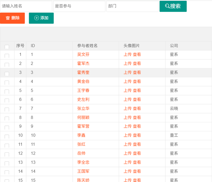
Task: Open participant name link 霍军杰
Action: pyautogui.click(x=83, y=63)
